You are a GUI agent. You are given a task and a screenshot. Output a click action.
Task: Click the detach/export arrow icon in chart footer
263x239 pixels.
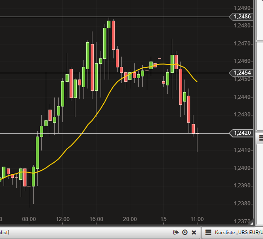[x=175, y=232]
